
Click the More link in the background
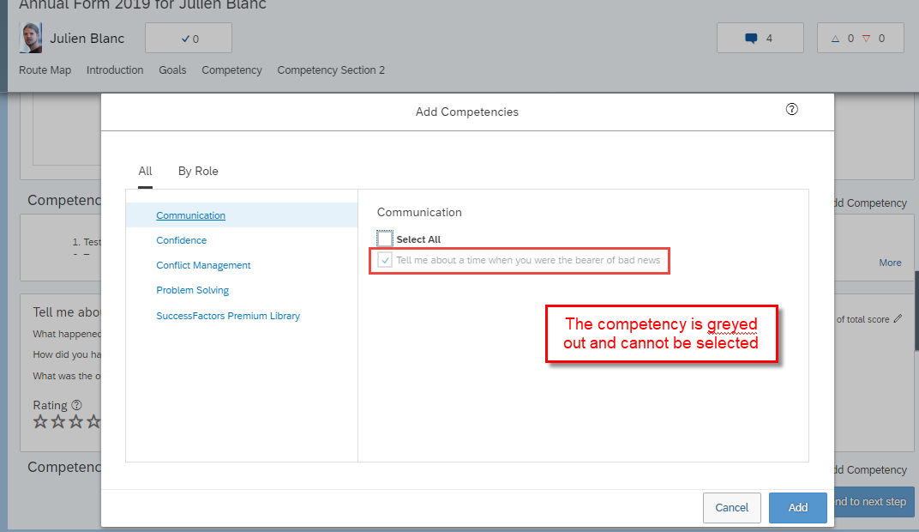pos(890,263)
